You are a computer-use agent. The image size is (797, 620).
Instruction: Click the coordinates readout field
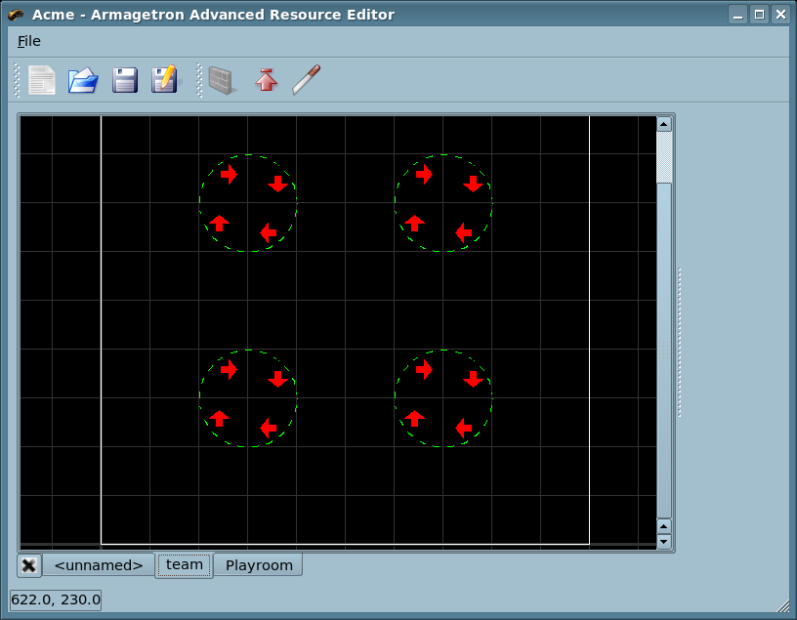pos(56,599)
